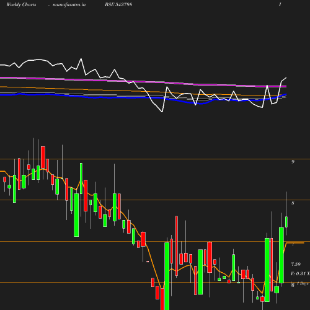
Task: Click the 'Weekly Charts' title text
Action: pos(21,5)
